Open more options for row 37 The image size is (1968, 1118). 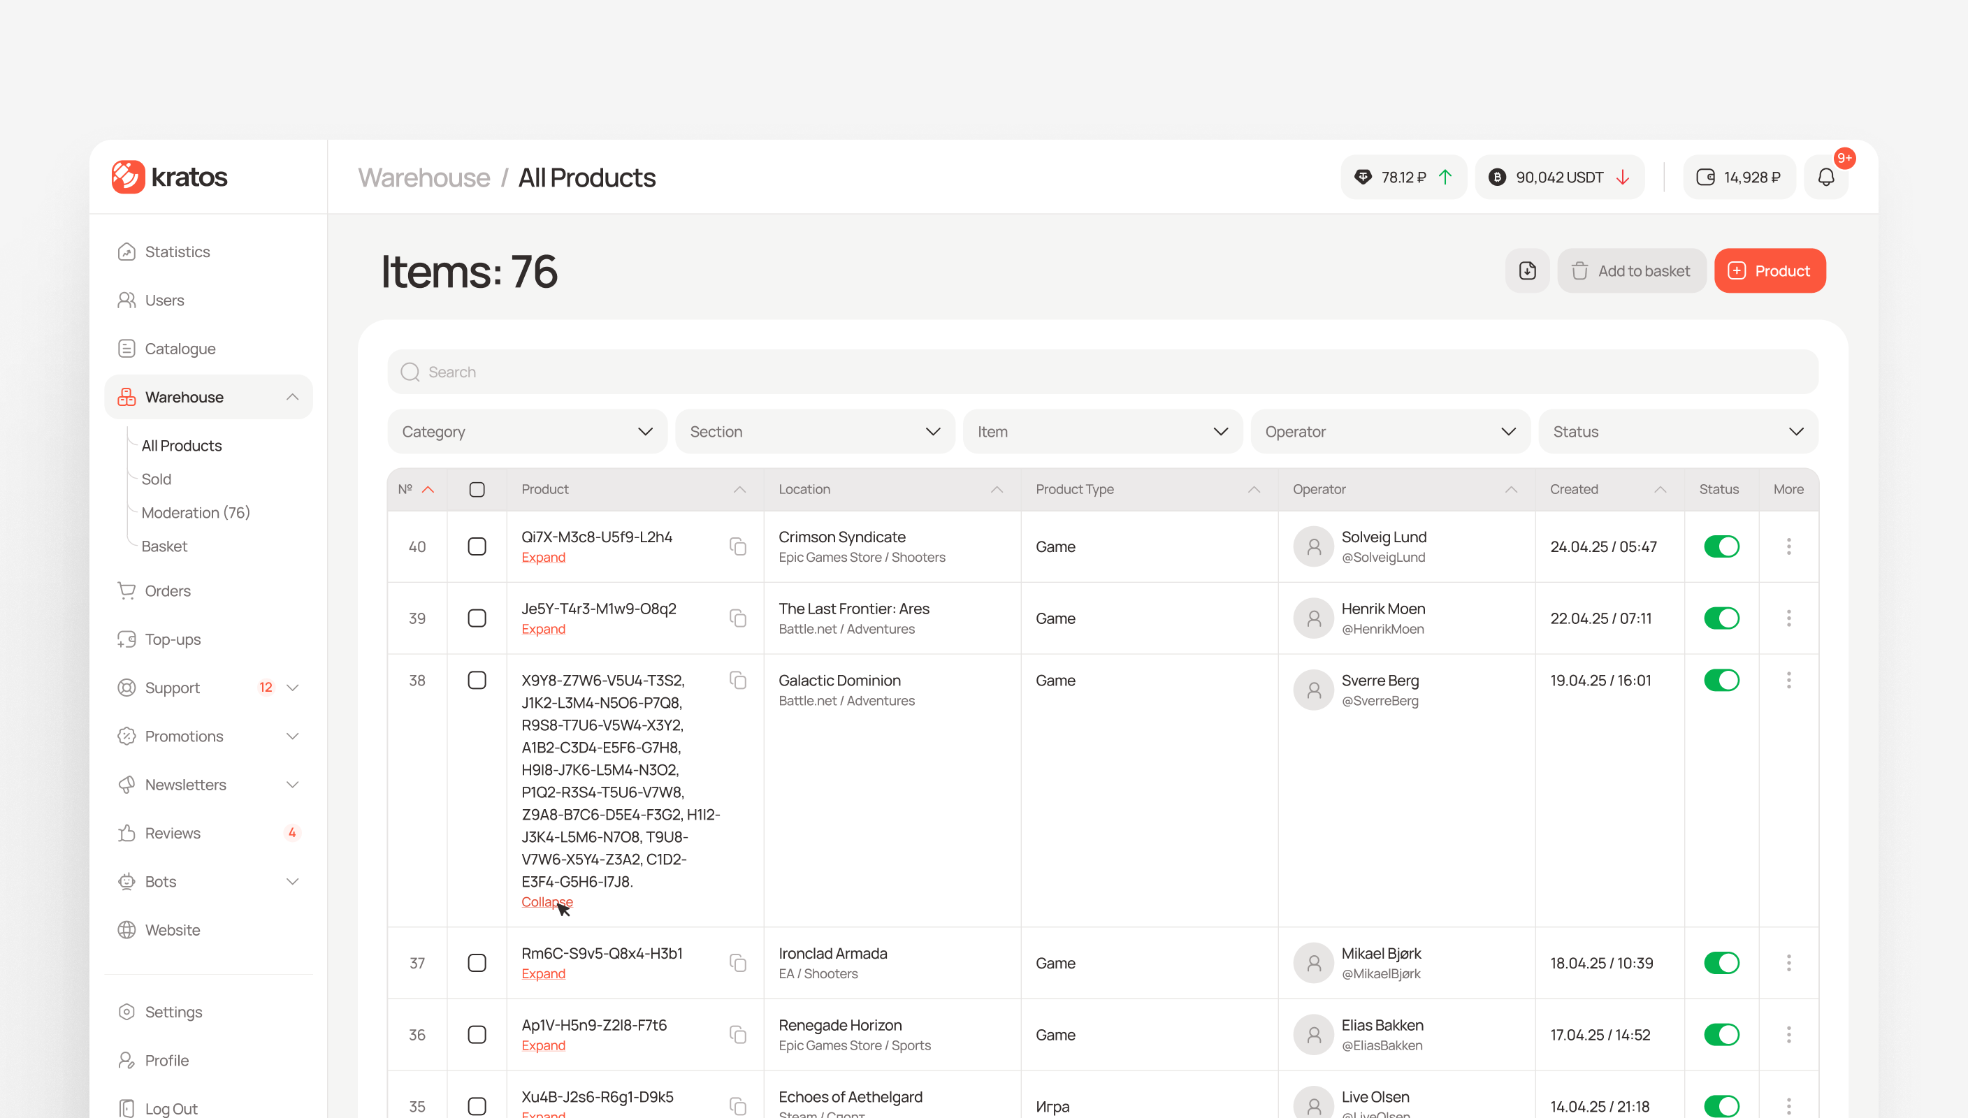click(x=1788, y=963)
